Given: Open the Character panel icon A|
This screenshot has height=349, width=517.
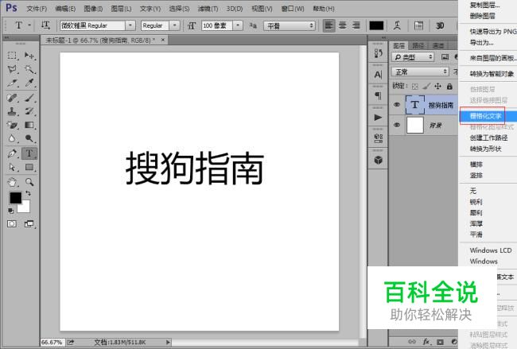Looking at the screenshot, I should point(378,75).
